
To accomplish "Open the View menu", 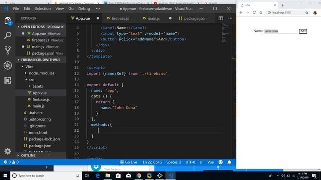I will [x=59, y=9].
